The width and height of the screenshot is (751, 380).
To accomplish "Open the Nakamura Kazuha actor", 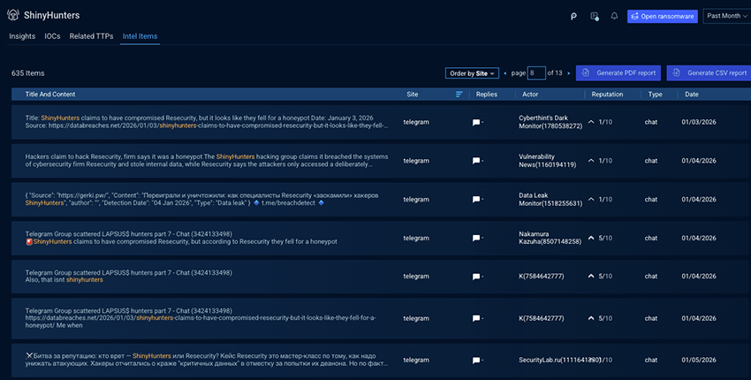I will 550,238.
